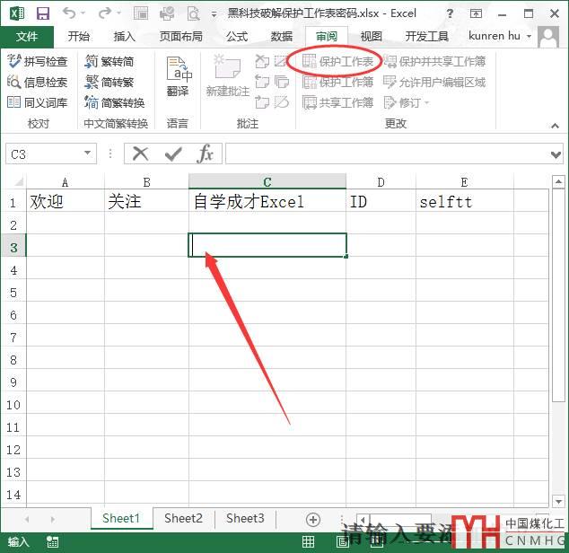The width and height of the screenshot is (569, 553).
Task: Click 保护并共享工作簿 button
Action: (x=434, y=61)
